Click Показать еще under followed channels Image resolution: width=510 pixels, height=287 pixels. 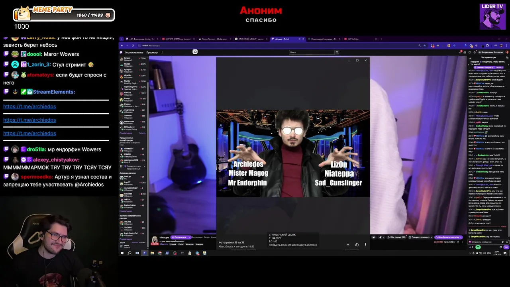click(126, 133)
